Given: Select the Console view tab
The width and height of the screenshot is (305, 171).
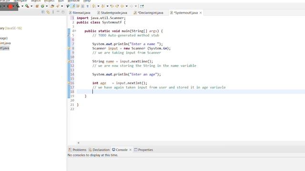Looking at the screenshot, I should pos(120,150).
